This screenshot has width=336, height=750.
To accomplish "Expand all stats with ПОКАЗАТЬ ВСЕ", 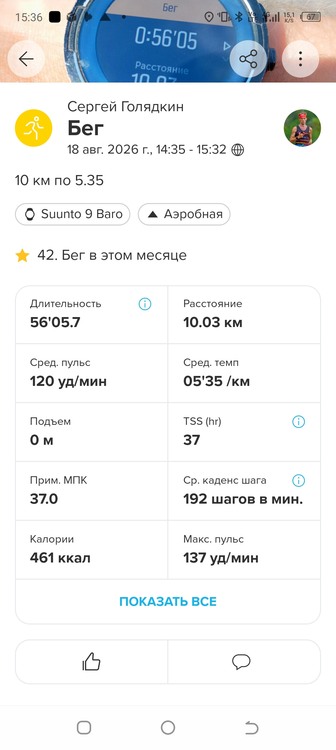I will click(168, 601).
